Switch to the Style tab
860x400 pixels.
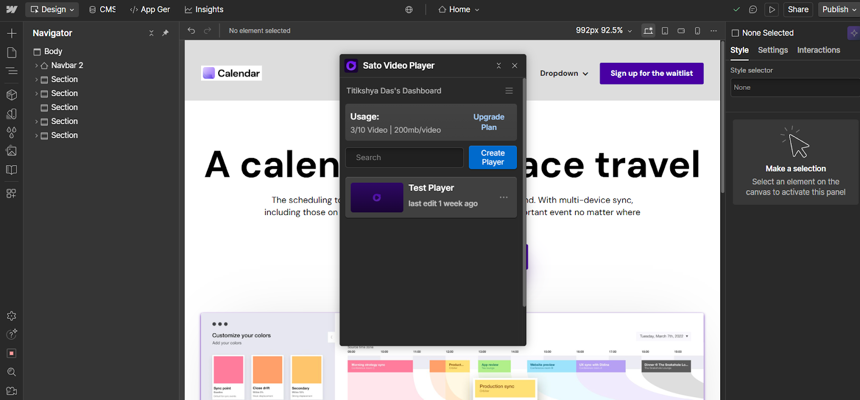[x=740, y=50]
